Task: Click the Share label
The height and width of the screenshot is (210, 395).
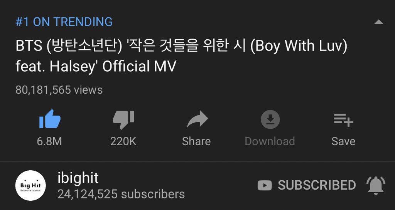Action: coord(196,141)
